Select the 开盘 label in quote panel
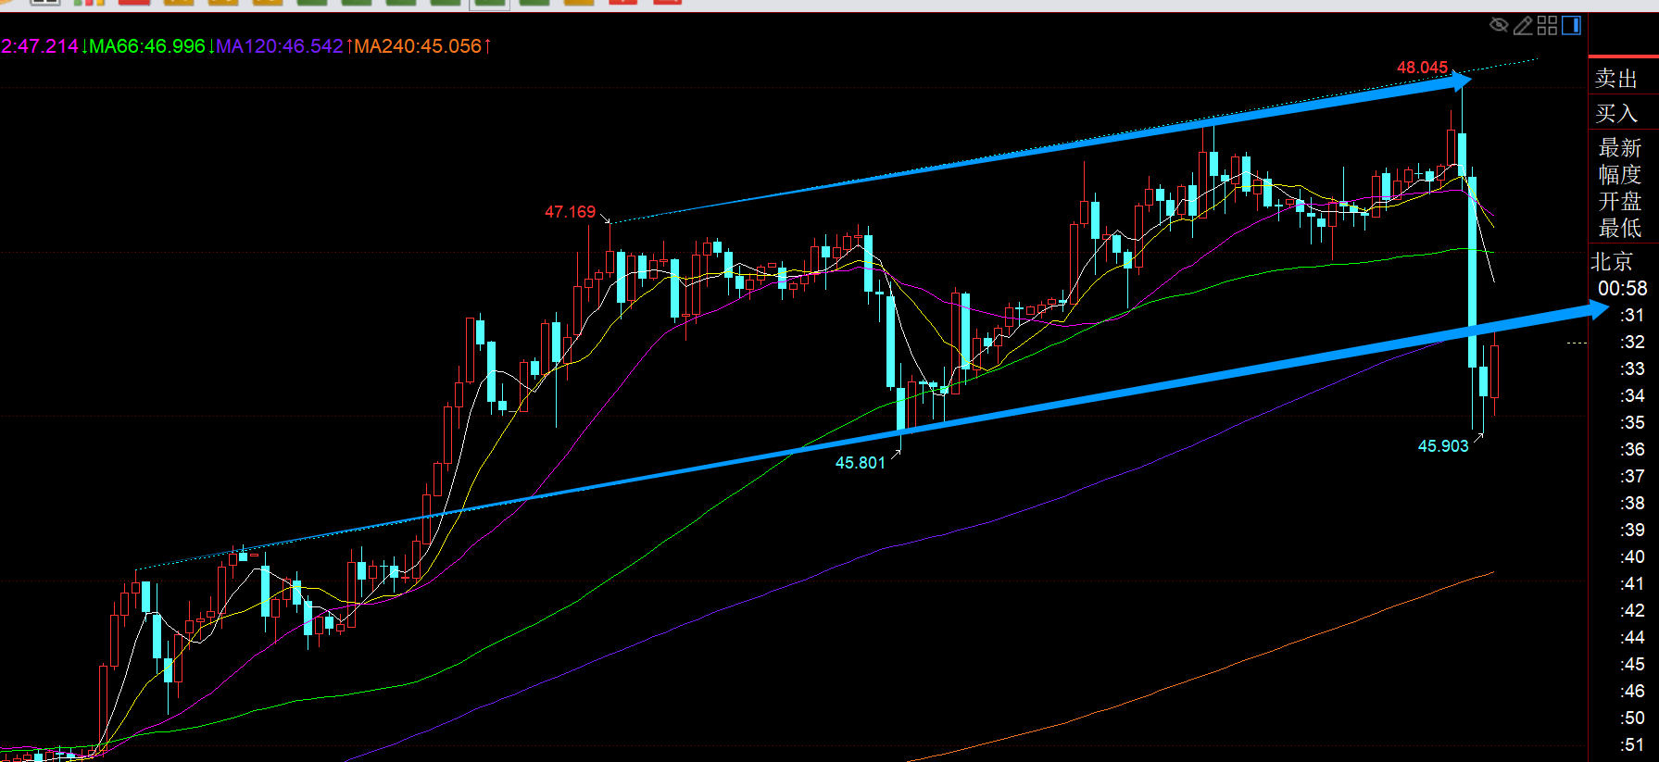The height and width of the screenshot is (762, 1659). click(1619, 201)
